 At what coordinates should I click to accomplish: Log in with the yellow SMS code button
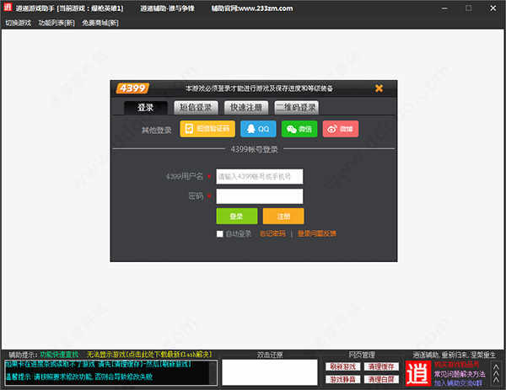[x=207, y=129]
